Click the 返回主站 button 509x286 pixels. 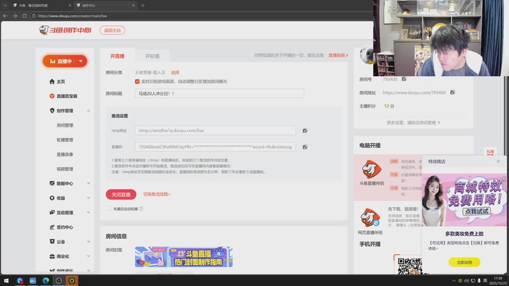pos(113,30)
